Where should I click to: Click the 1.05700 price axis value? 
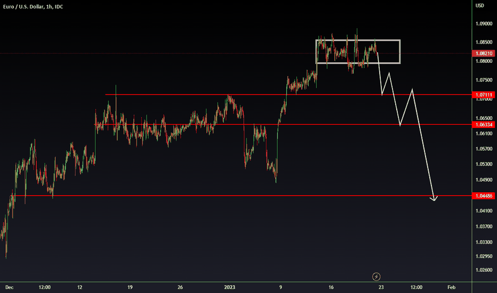click(x=484, y=149)
